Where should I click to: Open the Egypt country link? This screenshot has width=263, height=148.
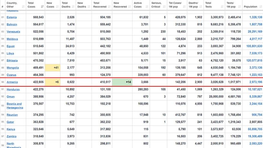(11, 46)
